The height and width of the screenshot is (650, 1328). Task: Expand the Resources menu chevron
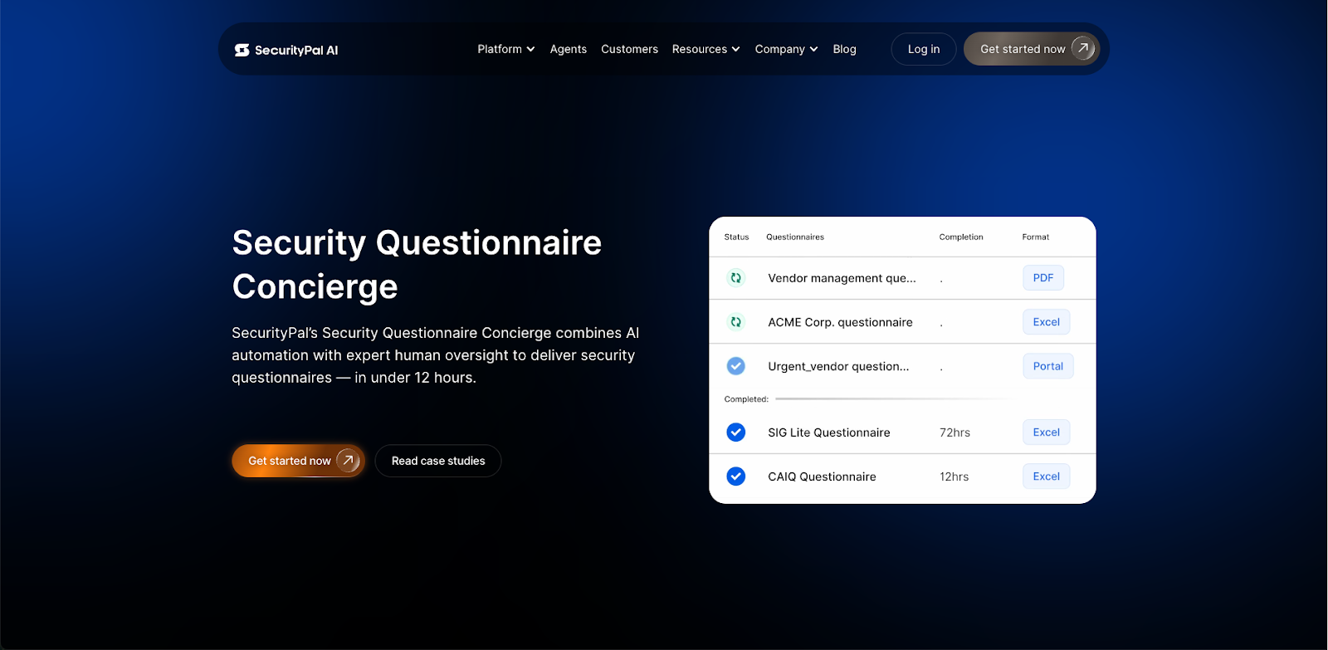click(735, 50)
